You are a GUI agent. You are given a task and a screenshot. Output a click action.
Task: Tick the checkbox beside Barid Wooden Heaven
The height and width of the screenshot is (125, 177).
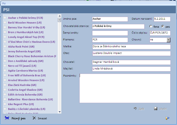click(5, 23)
